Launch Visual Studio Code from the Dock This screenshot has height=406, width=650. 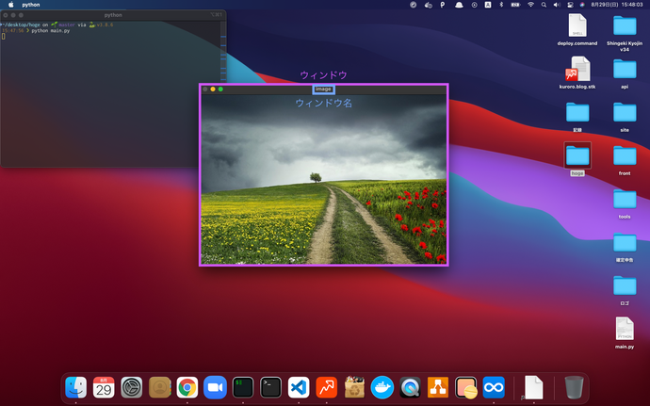(299, 387)
